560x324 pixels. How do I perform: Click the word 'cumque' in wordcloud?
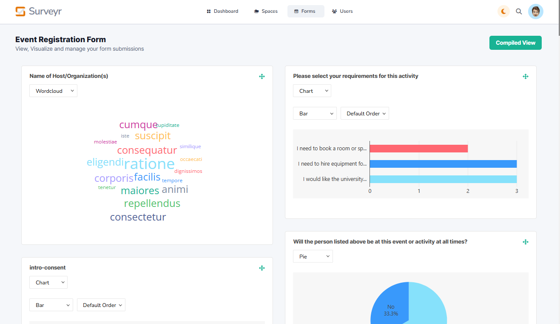point(139,125)
